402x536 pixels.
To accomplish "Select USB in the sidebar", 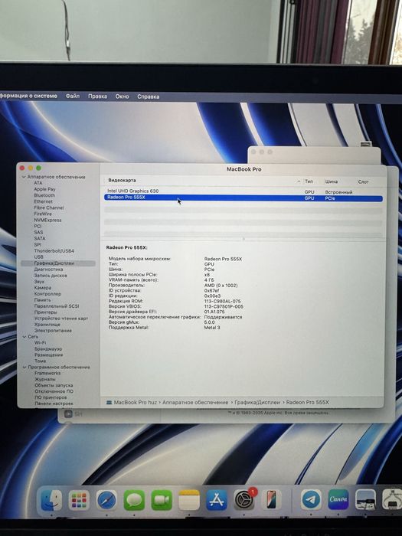I will (38, 257).
